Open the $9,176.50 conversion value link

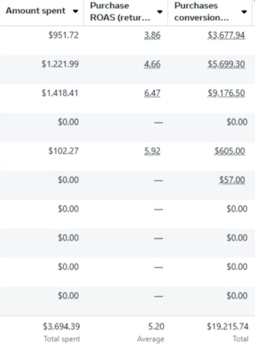[226, 93]
